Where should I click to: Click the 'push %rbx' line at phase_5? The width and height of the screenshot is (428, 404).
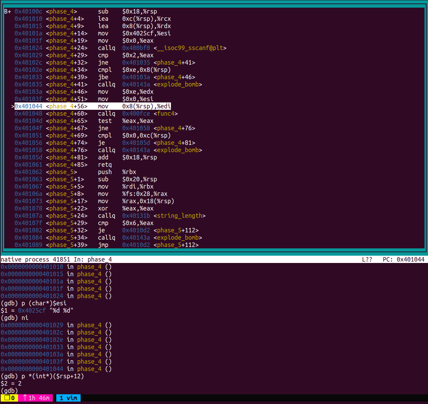pyautogui.click(x=75, y=172)
